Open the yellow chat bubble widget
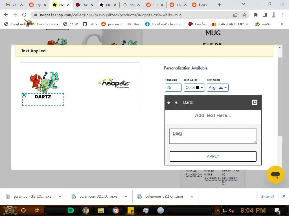Image resolution: width=289 pixels, height=216 pixels. [275, 175]
